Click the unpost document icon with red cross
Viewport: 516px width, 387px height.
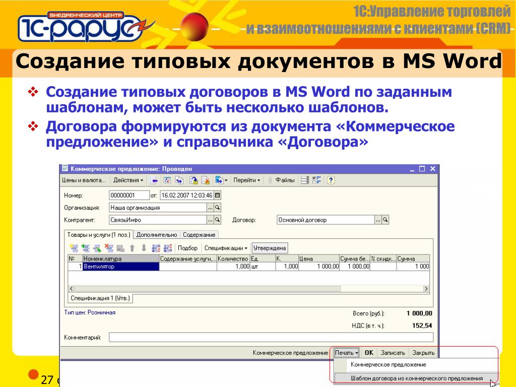point(206,180)
